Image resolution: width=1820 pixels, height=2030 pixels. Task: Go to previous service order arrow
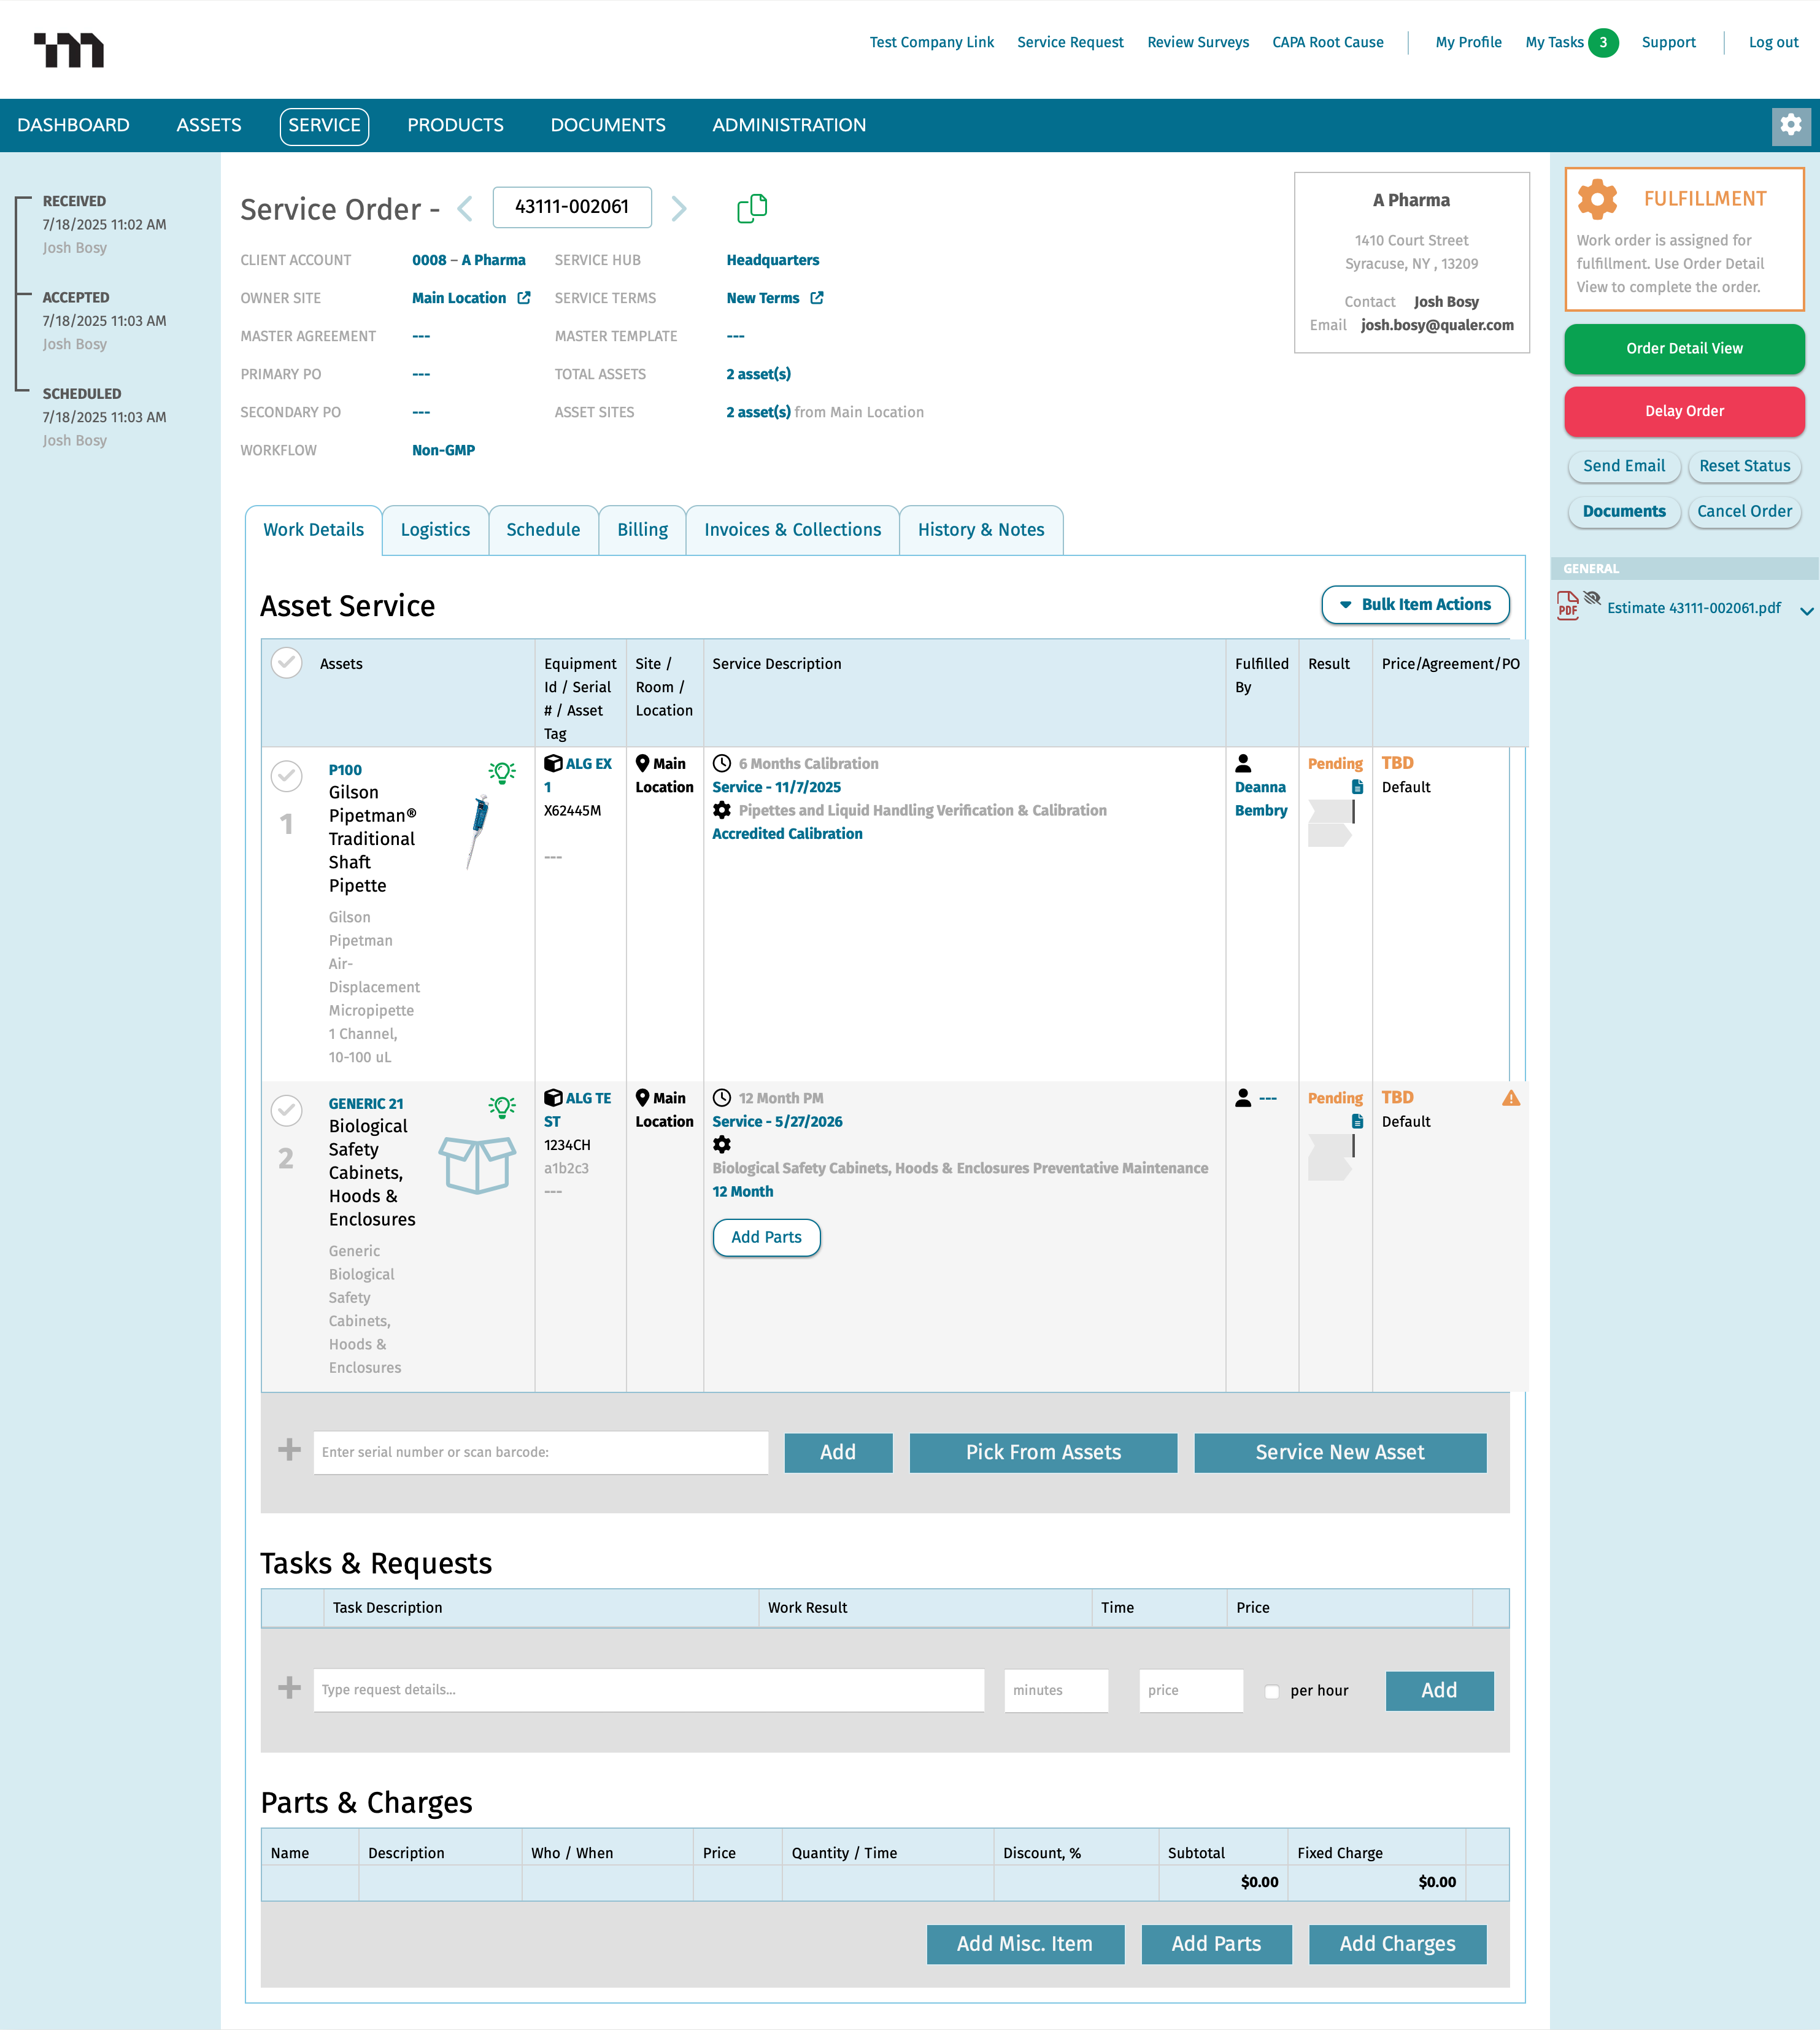(x=465, y=208)
